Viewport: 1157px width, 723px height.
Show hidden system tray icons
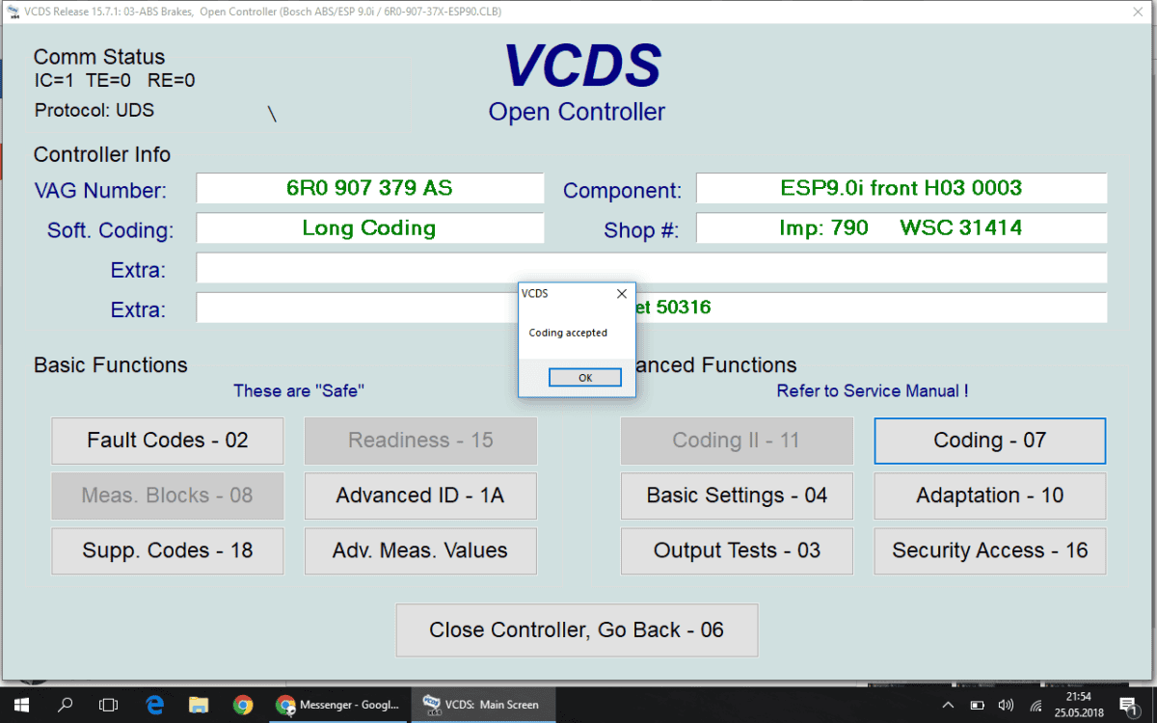[x=948, y=705]
